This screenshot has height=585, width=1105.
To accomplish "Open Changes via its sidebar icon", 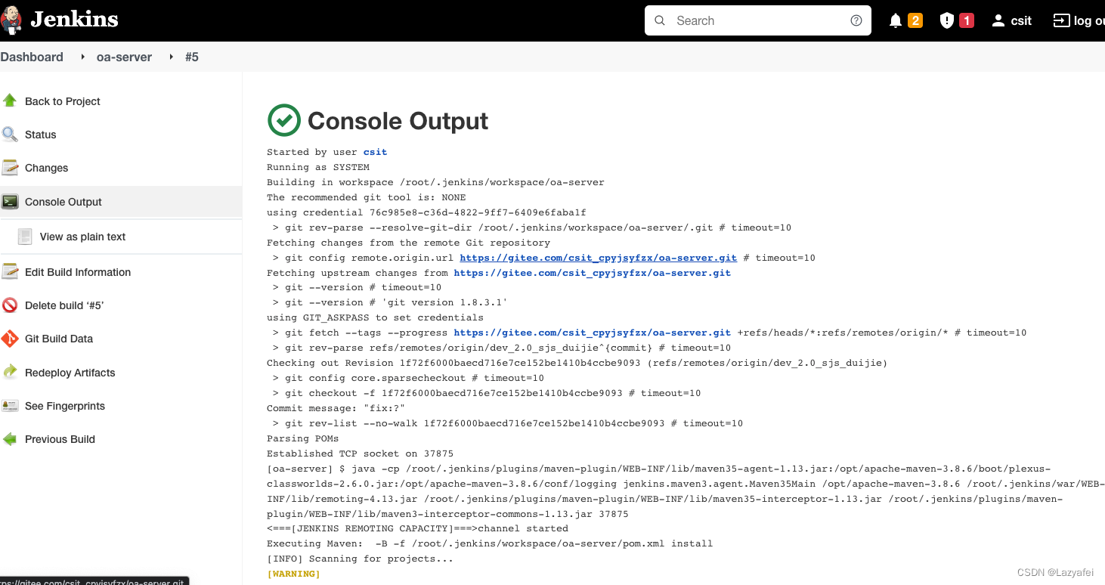I will point(11,168).
